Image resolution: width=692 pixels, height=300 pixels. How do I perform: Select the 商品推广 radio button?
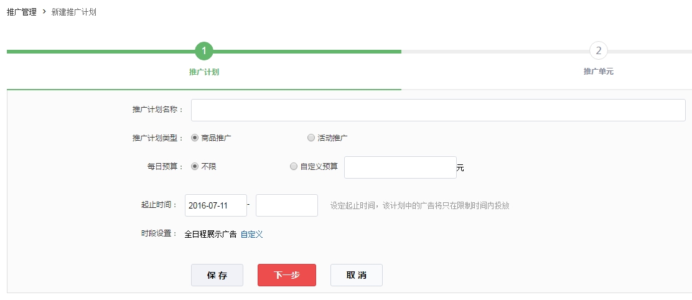tap(195, 138)
